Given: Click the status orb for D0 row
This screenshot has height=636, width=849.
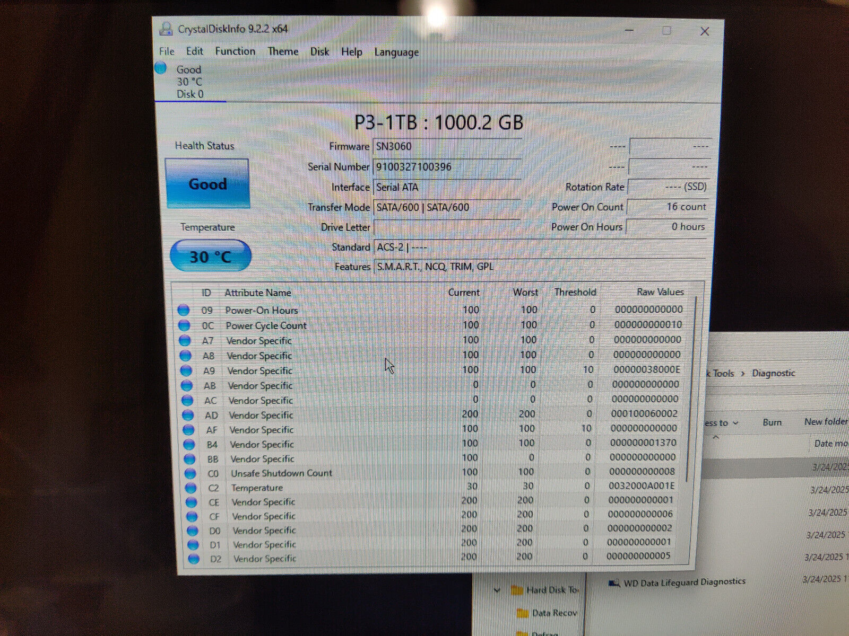Looking at the screenshot, I should pyautogui.click(x=193, y=531).
